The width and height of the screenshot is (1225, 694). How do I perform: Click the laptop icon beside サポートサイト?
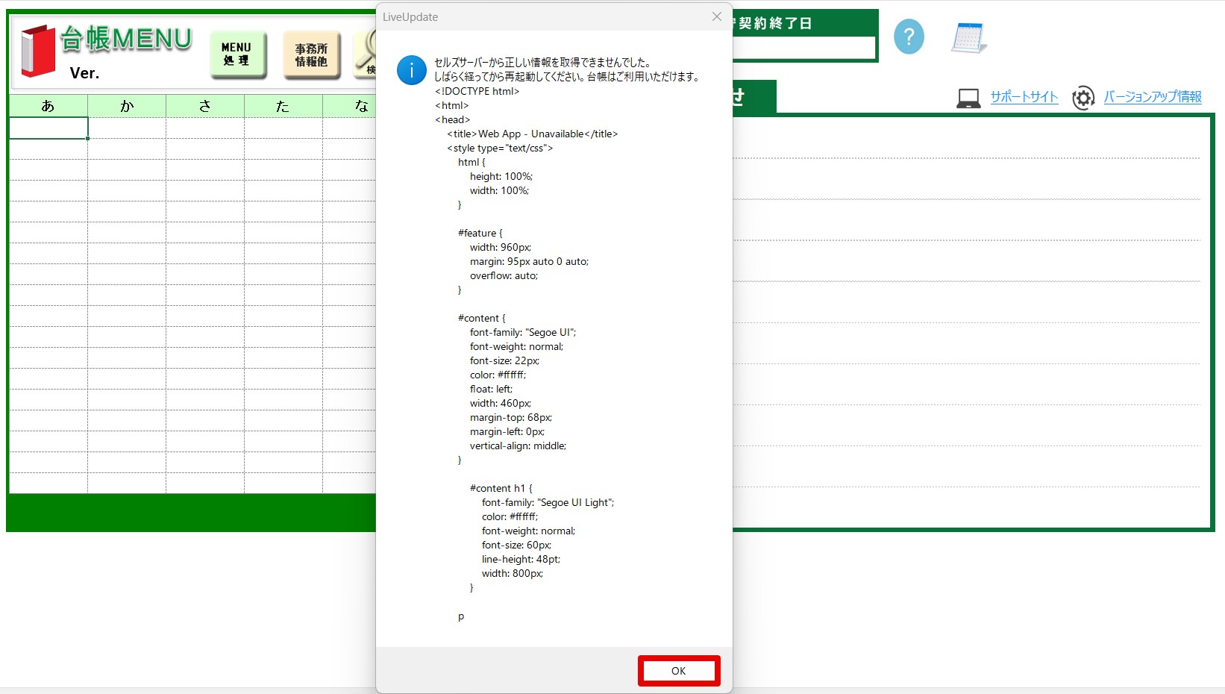pyautogui.click(x=968, y=98)
